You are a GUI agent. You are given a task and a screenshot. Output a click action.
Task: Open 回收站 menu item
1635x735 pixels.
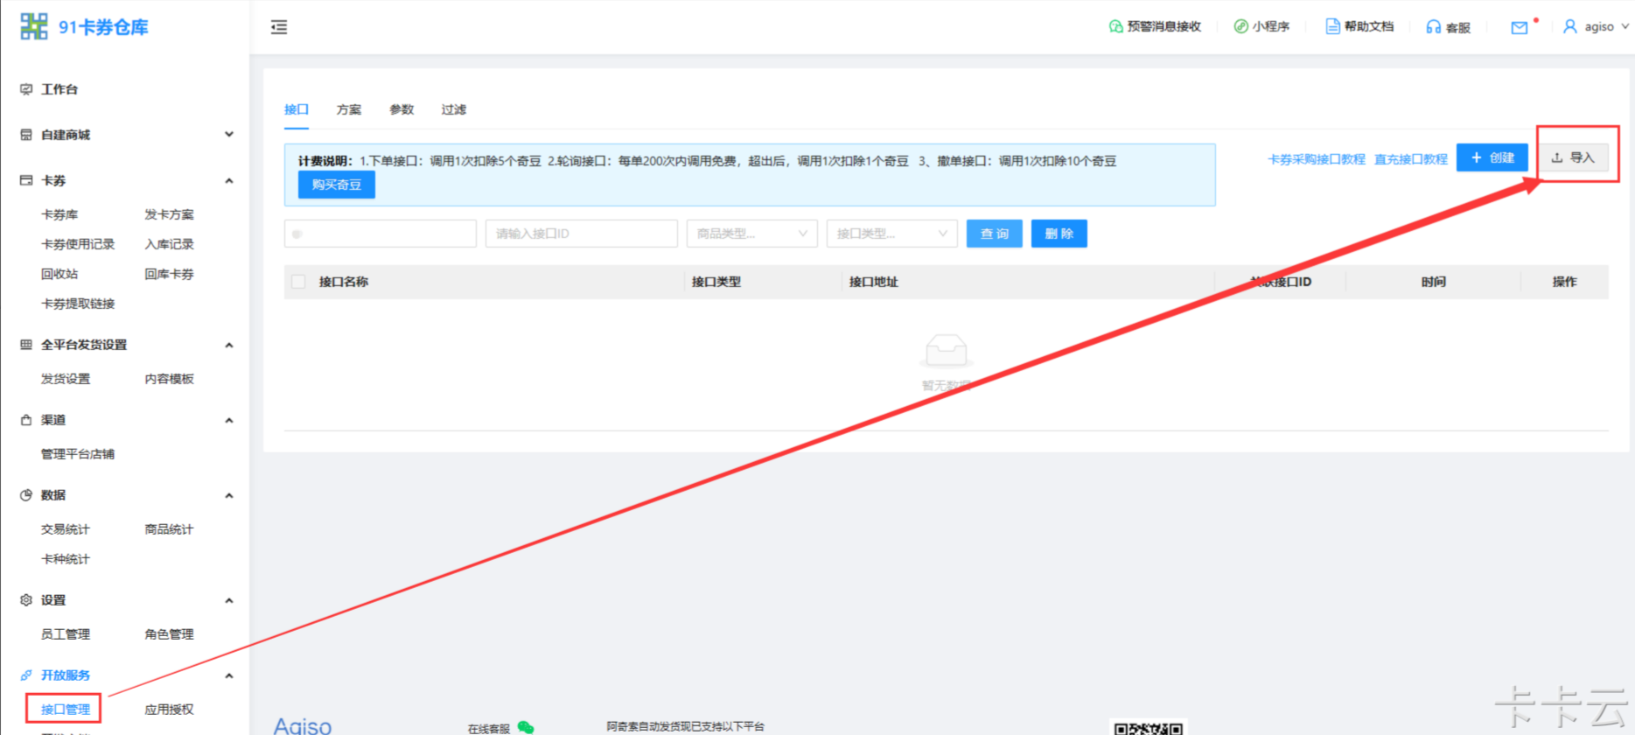click(59, 274)
